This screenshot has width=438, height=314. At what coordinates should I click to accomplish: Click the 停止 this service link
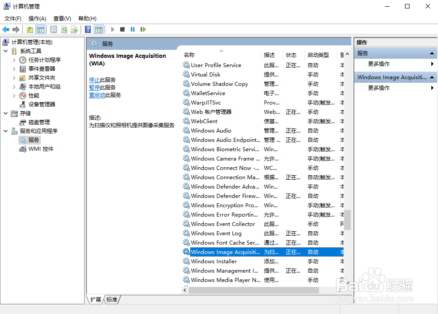tap(94, 80)
